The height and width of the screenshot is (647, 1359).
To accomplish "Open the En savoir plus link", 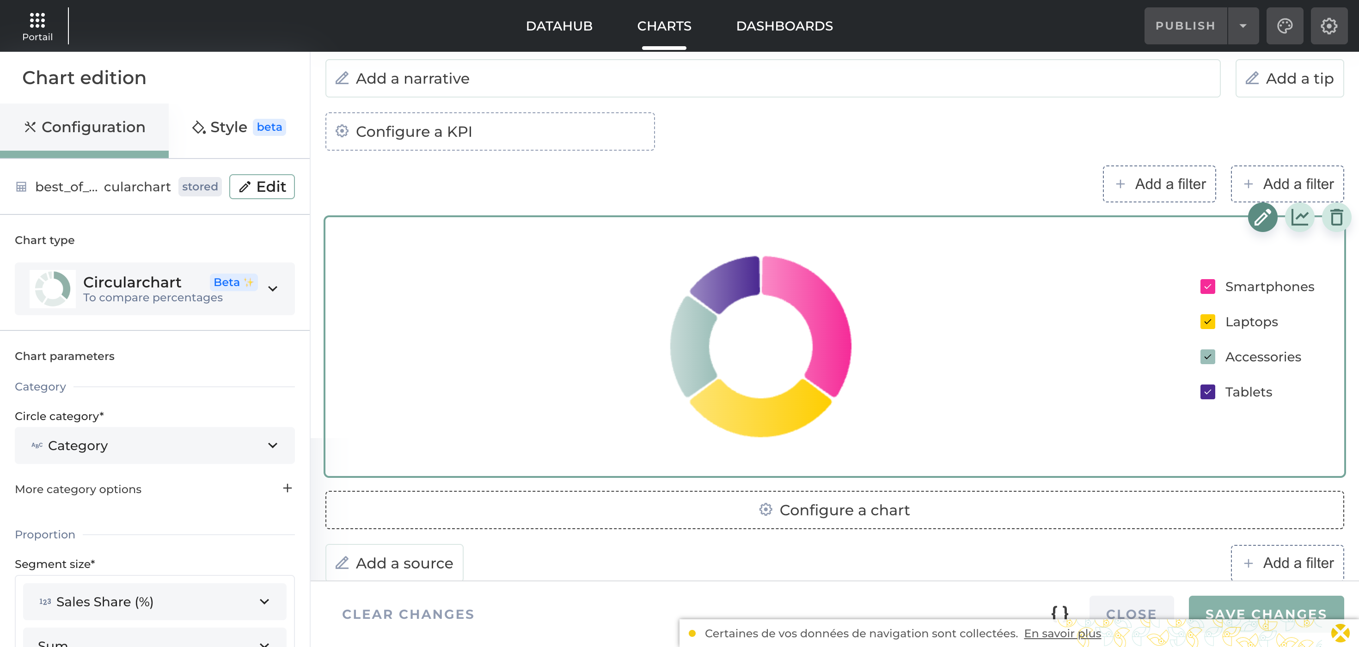I will pos(1062,633).
